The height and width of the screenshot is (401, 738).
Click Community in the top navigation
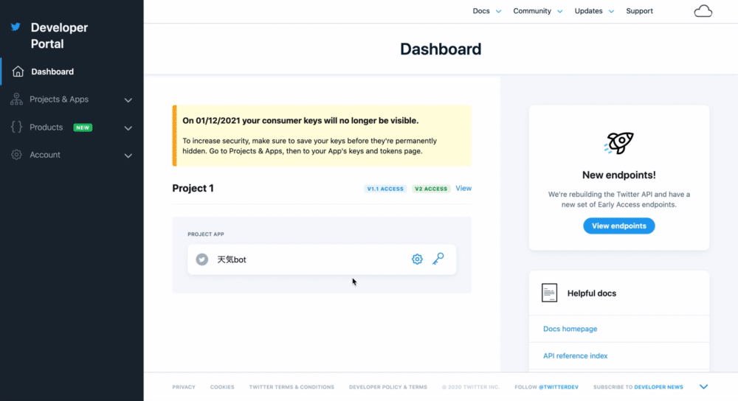532,11
